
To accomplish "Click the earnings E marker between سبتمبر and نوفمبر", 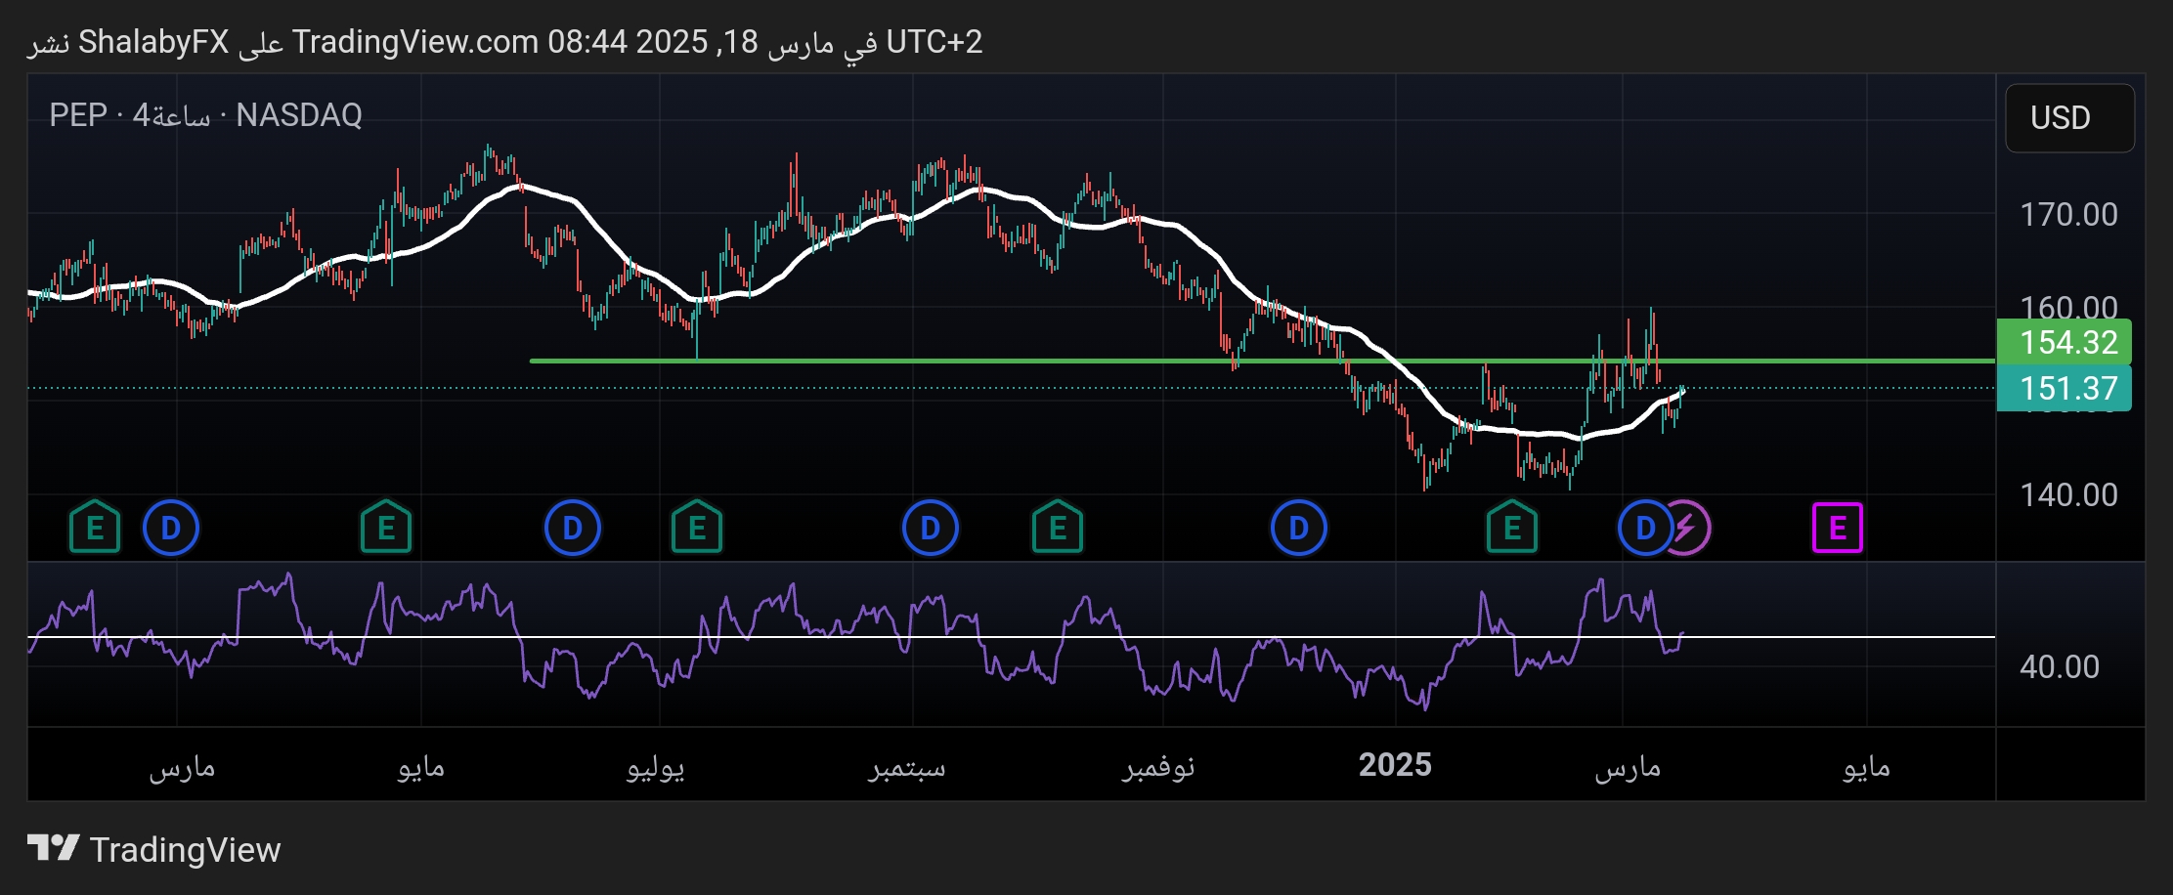I will (x=1058, y=529).
